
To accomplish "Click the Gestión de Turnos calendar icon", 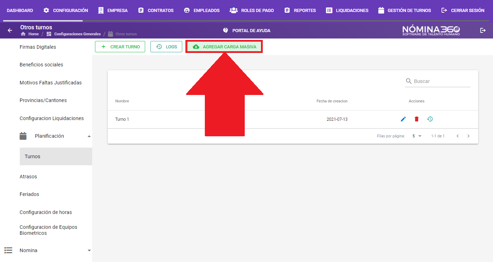I will click(x=381, y=10).
